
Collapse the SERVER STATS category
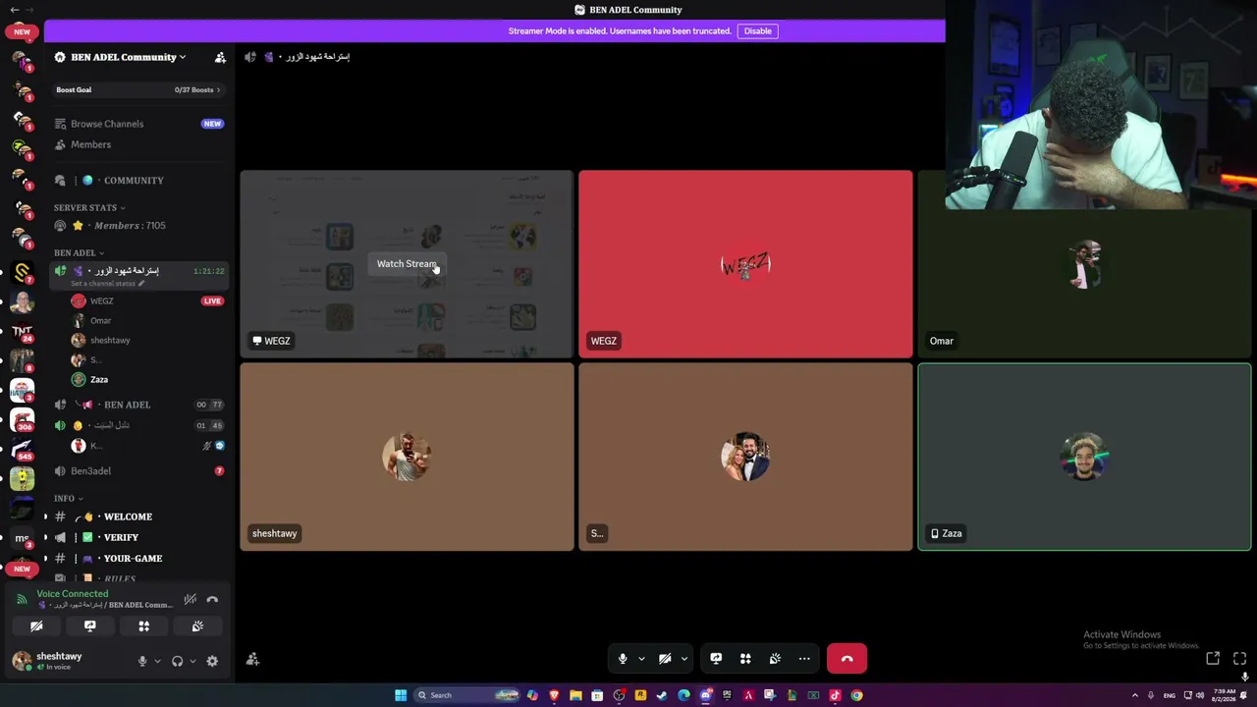89,208
